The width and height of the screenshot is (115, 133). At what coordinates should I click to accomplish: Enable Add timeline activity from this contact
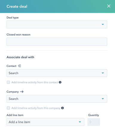click(8, 82)
